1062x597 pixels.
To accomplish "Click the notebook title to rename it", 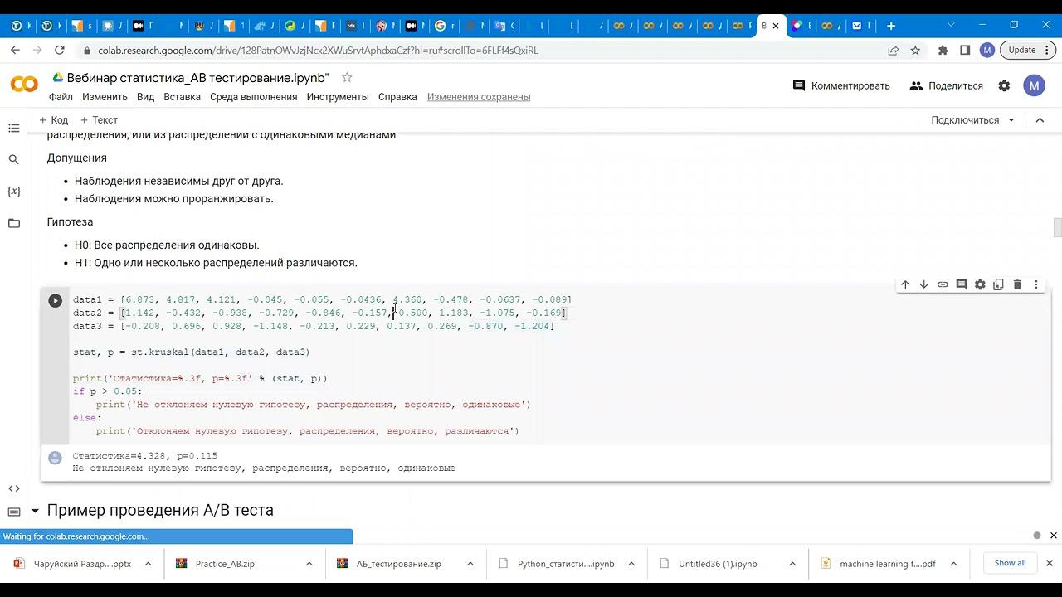I will coord(198,78).
